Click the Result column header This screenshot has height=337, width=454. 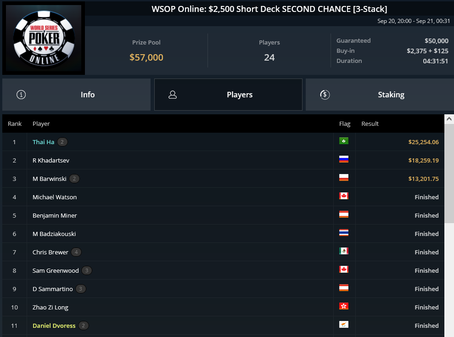point(370,124)
